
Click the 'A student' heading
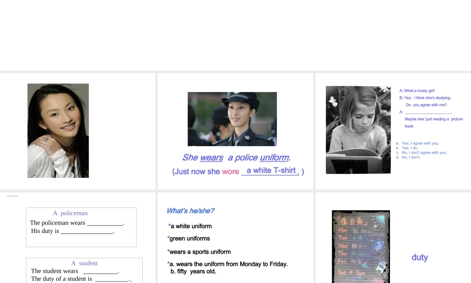point(84,263)
